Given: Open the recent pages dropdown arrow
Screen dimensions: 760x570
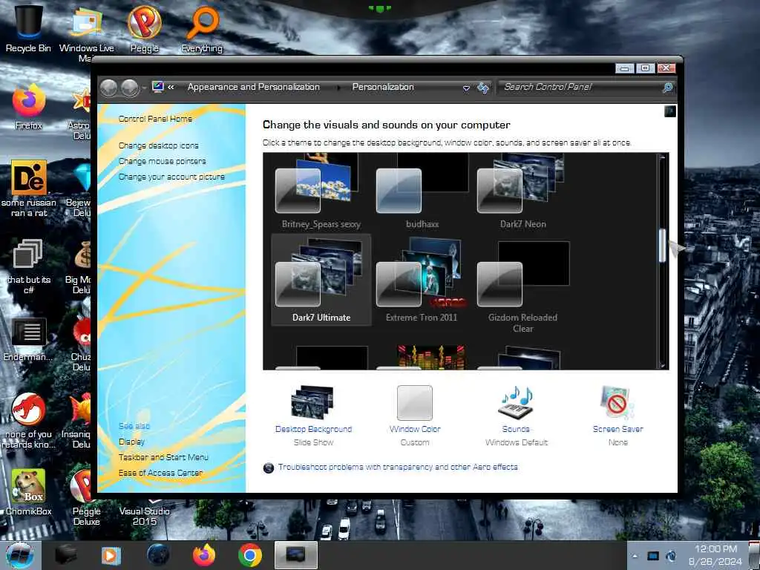Looking at the screenshot, I should pyautogui.click(x=144, y=88).
